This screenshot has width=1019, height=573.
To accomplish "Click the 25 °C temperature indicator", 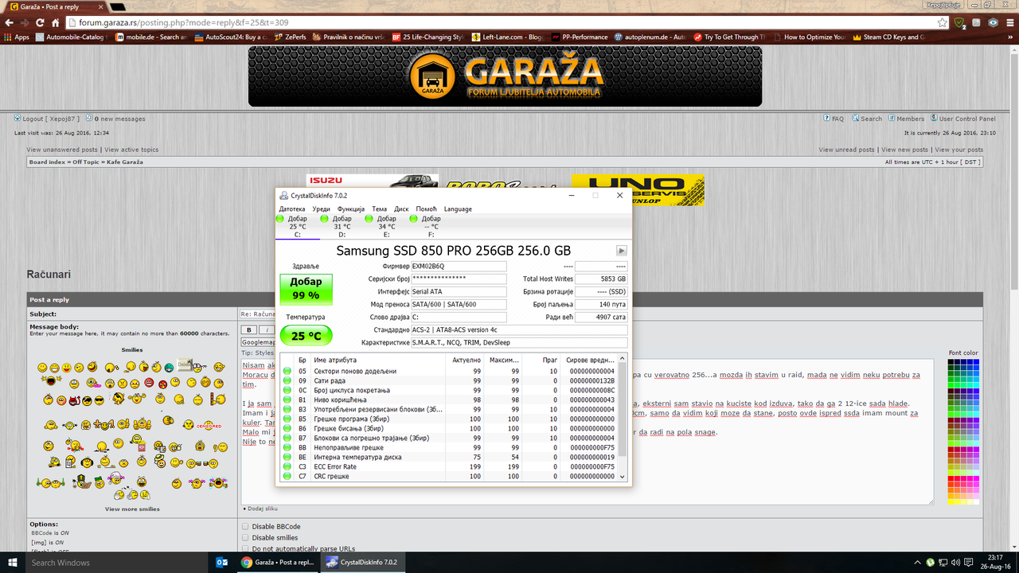I will click(x=306, y=336).
